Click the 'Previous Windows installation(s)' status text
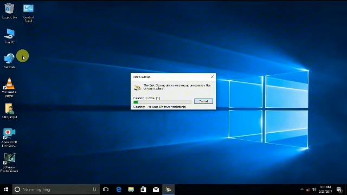 (x=166, y=107)
